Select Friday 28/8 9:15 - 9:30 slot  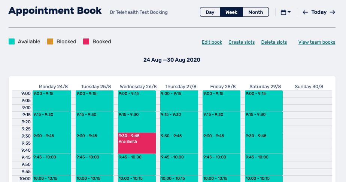(221, 122)
